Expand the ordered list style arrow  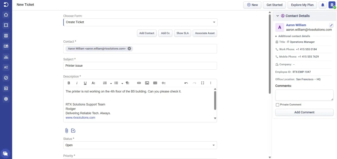[111, 83]
